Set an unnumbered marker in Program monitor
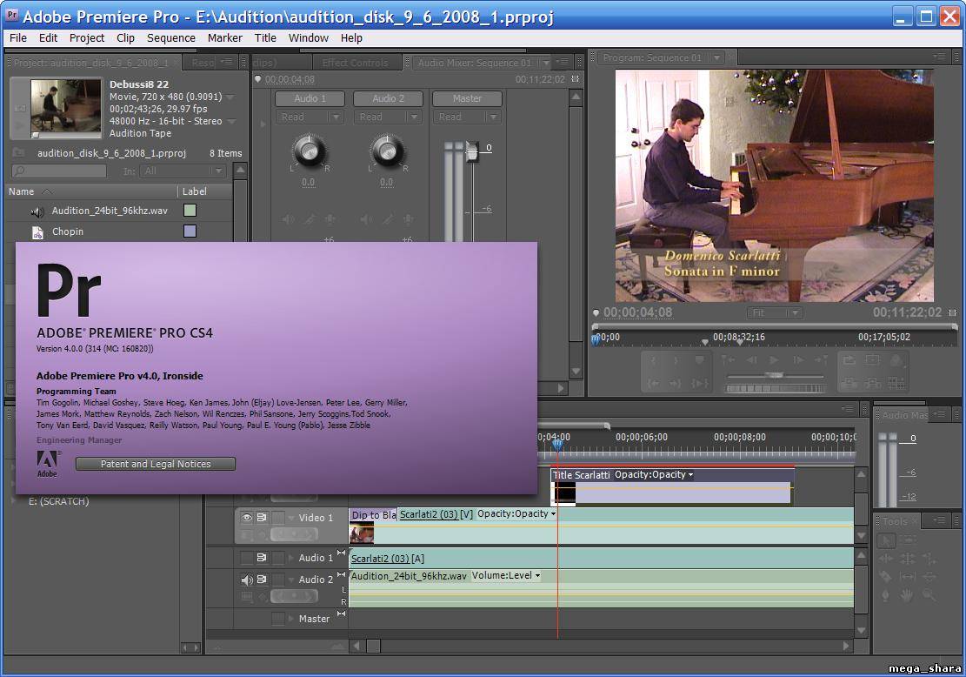Screen dimensions: 966x677 pyautogui.click(x=699, y=360)
